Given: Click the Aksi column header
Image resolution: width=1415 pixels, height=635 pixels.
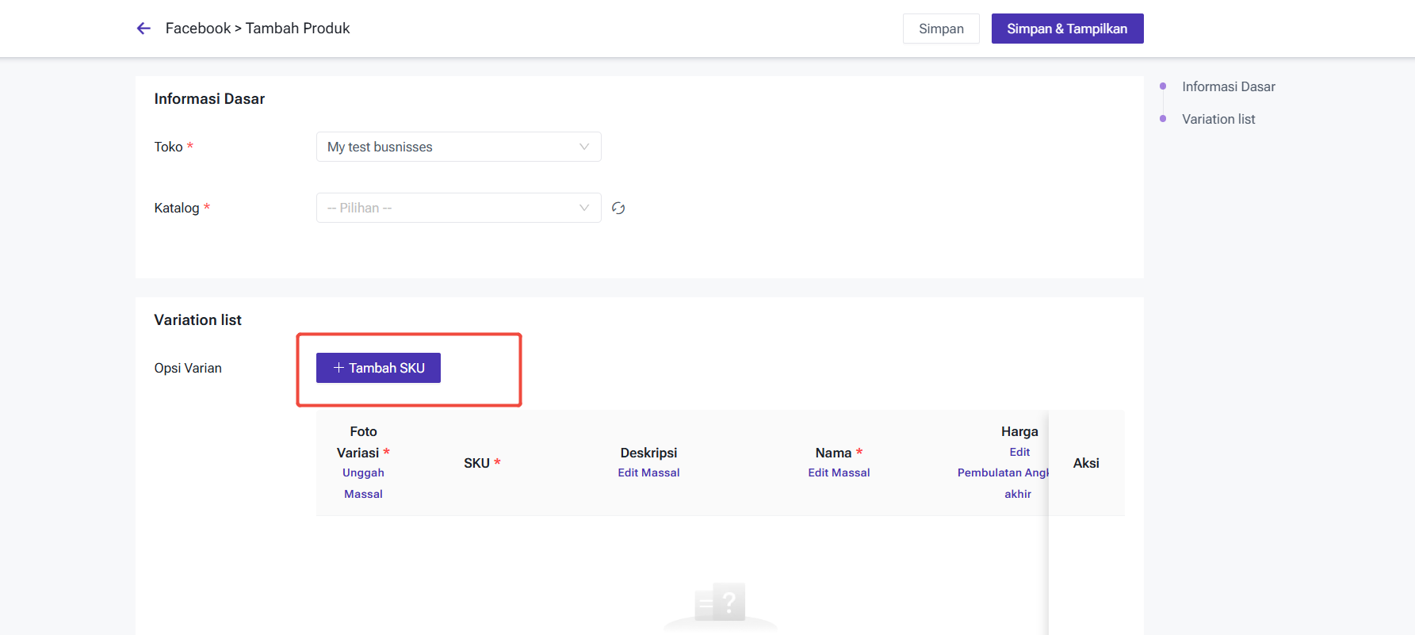Looking at the screenshot, I should [x=1085, y=463].
